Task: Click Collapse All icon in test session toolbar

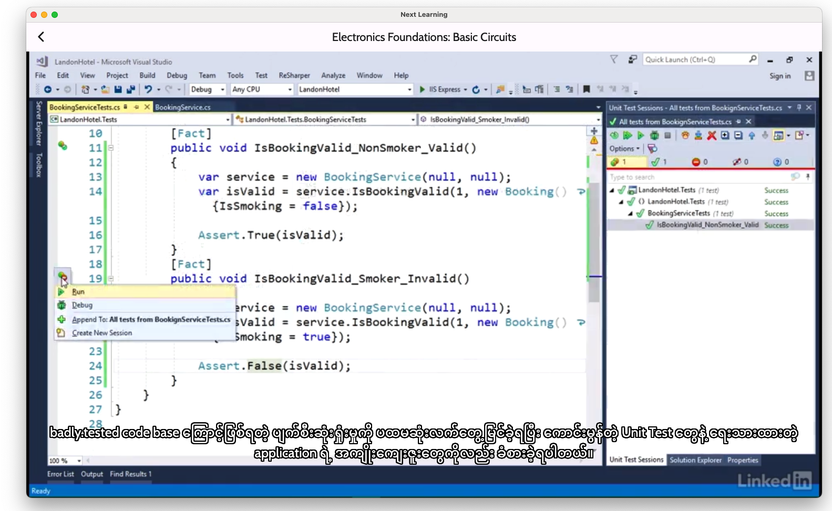Action: [x=738, y=136]
